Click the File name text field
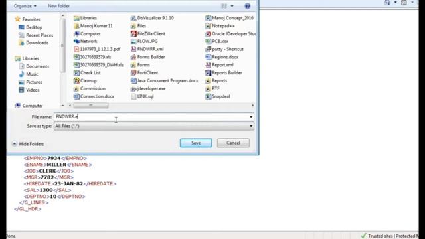 coord(151,117)
